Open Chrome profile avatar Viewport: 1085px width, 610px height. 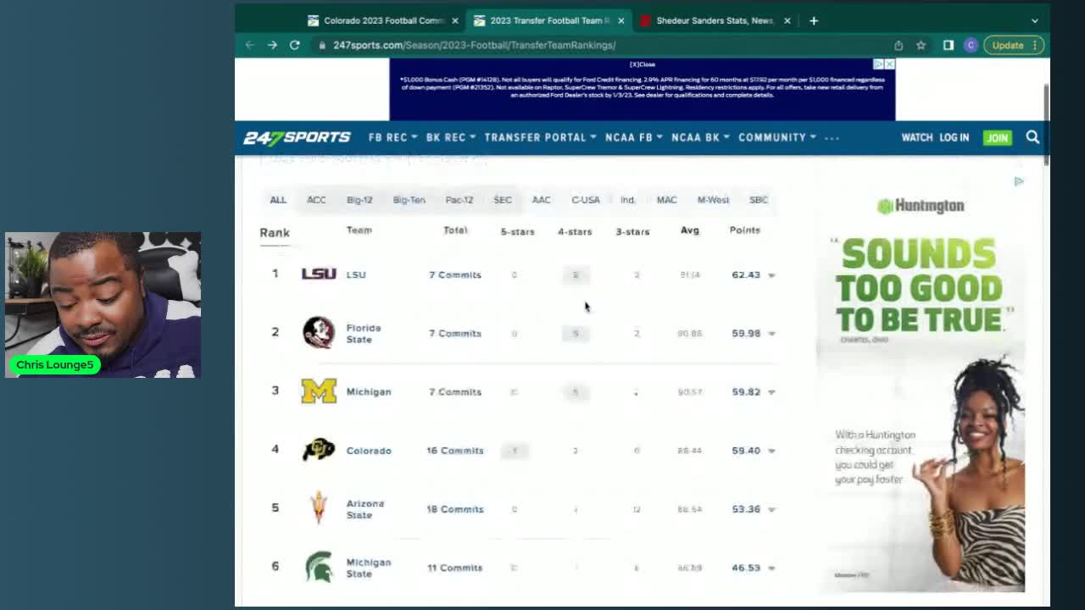pyautogui.click(x=971, y=45)
